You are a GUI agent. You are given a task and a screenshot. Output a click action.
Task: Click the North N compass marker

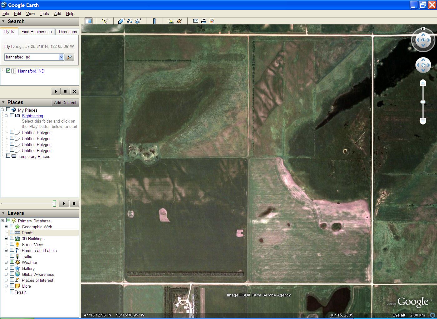(423, 29)
